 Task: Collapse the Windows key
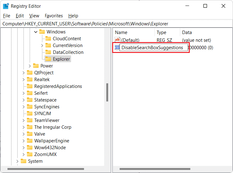[x=36, y=32]
